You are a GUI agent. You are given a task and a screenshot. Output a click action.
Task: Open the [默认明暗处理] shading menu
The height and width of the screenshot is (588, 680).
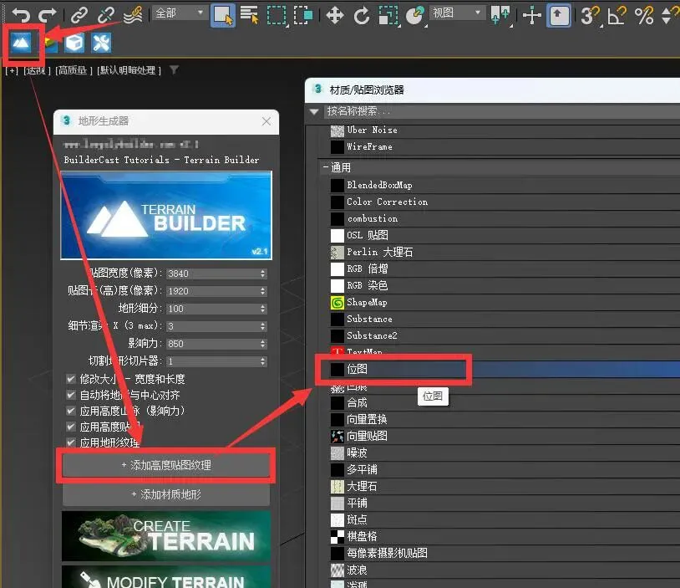(129, 70)
